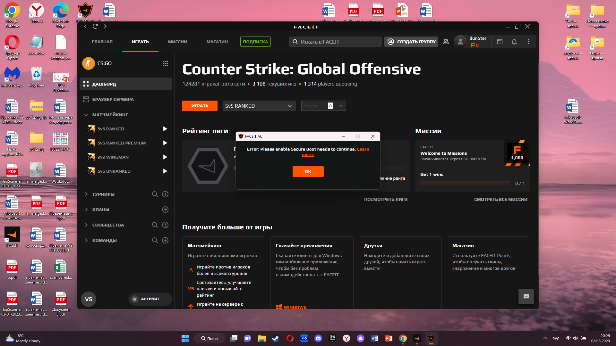
Task: Expand the КЛАНЫ section
Action: (x=86, y=210)
